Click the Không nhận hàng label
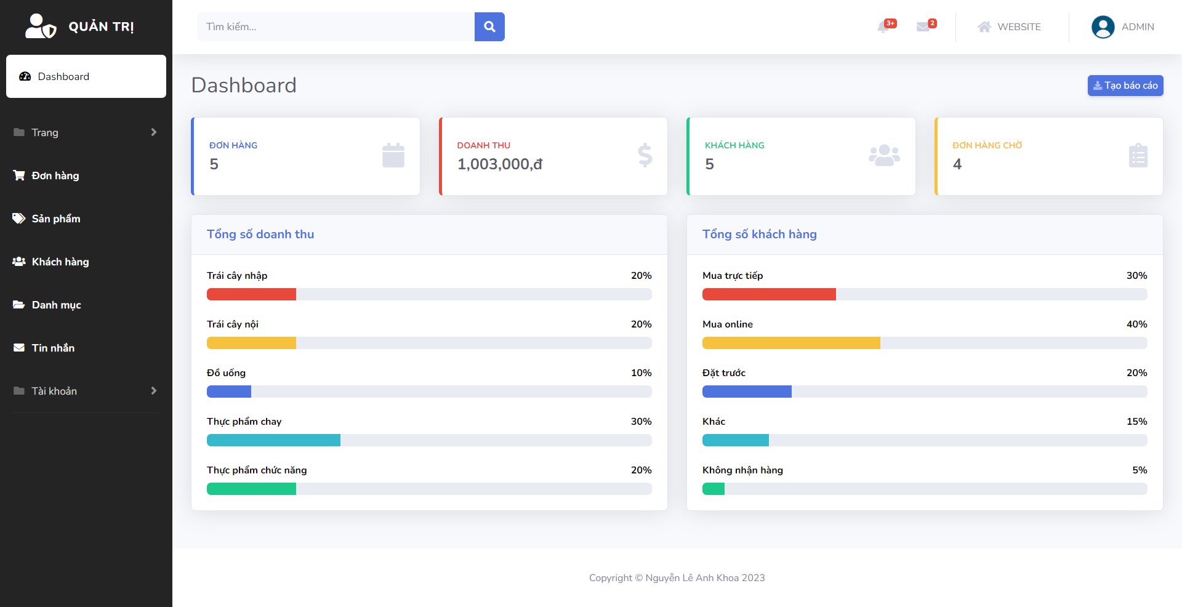The width and height of the screenshot is (1182, 607). pyautogui.click(x=742, y=470)
